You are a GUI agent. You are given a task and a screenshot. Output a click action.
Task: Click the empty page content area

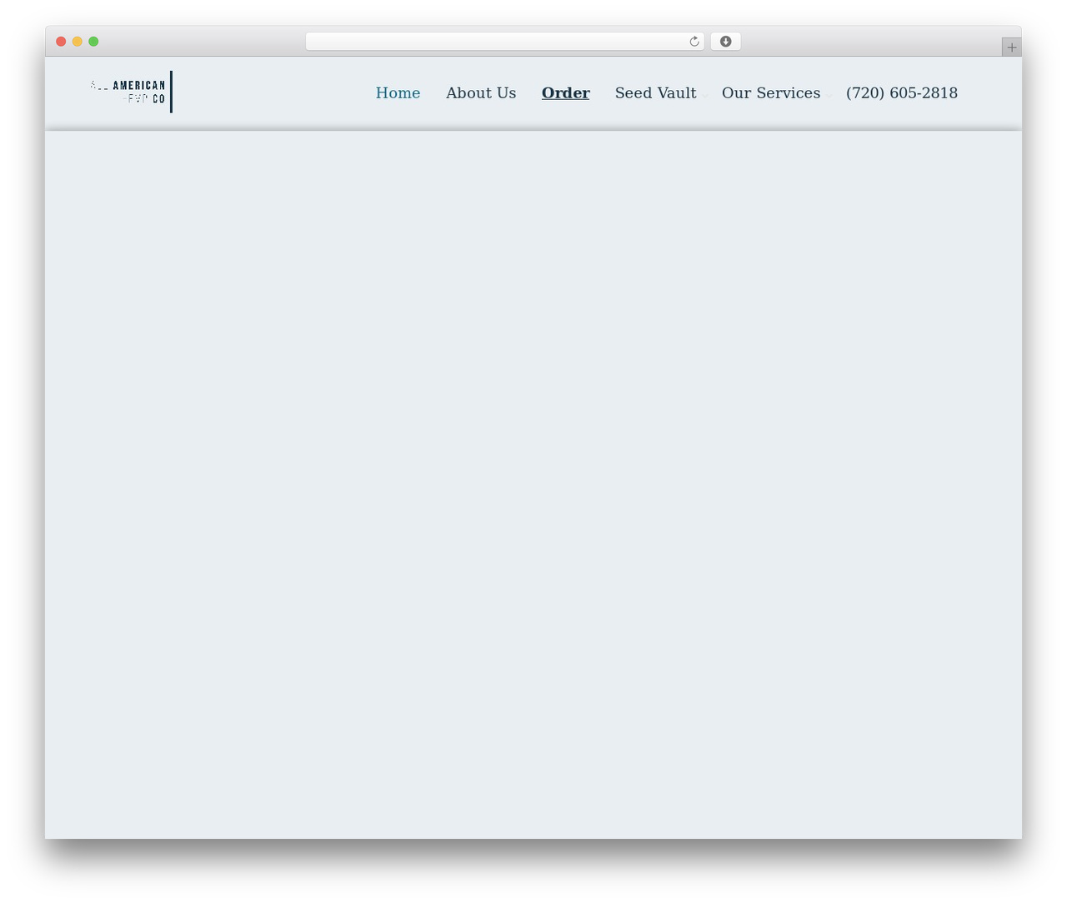533,483
